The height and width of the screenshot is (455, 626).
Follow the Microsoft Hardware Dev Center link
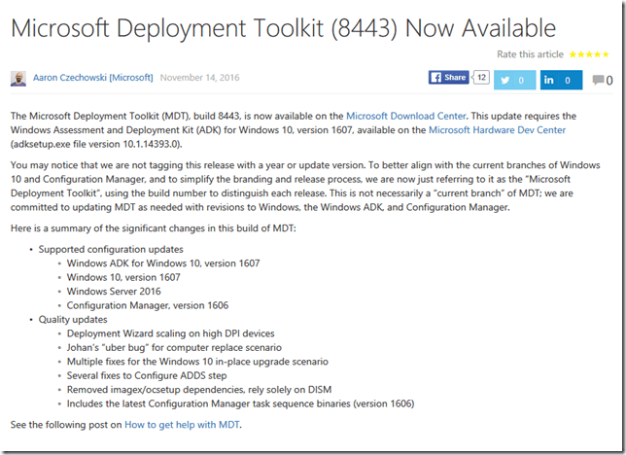point(497,129)
